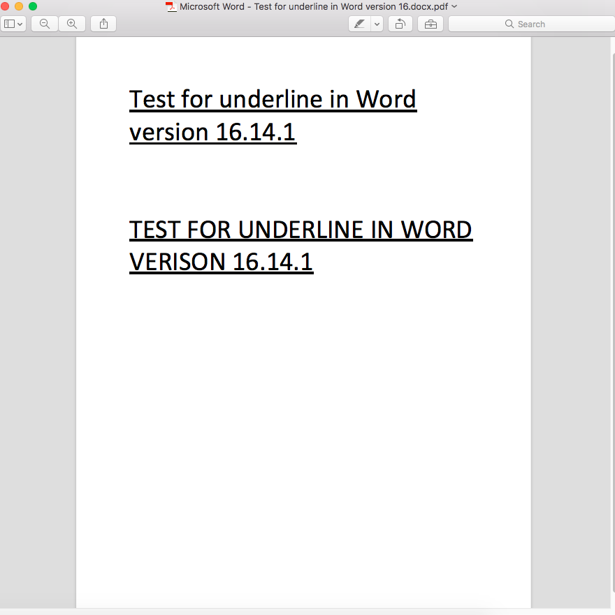Open the sidebar view menu
The width and height of the screenshot is (615, 615).
[13, 24]
